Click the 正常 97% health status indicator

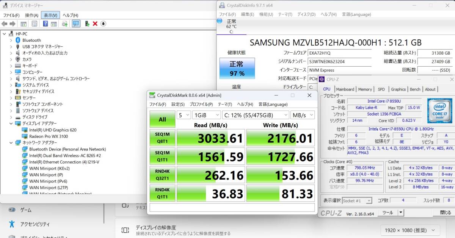point(237,68)
